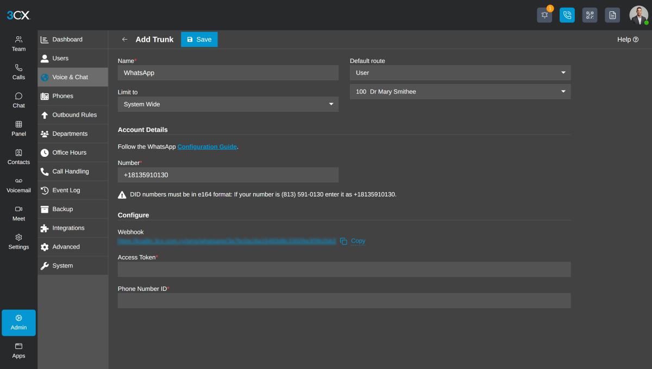Image resolution: width=652 pixels, height=369 pixels.
Task: Select the Admin section button
Action: click(18, 323)
